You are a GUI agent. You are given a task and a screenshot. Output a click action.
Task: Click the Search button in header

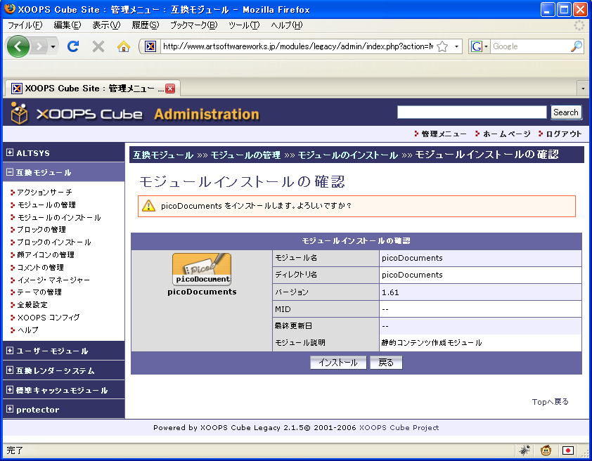click(565, 112)
